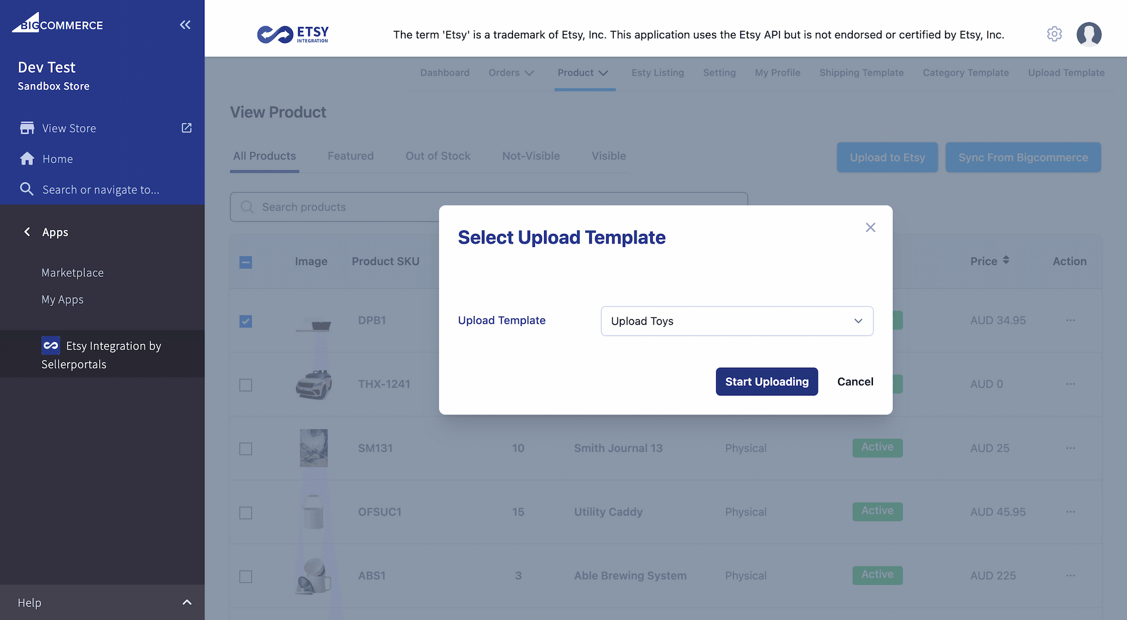Click Search or navigate to field

(100, 189)
